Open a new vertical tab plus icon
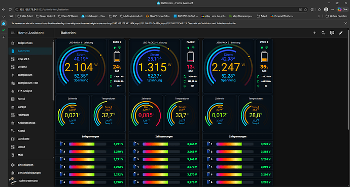Screen dimensions: 350x187 tap(4, 37)
